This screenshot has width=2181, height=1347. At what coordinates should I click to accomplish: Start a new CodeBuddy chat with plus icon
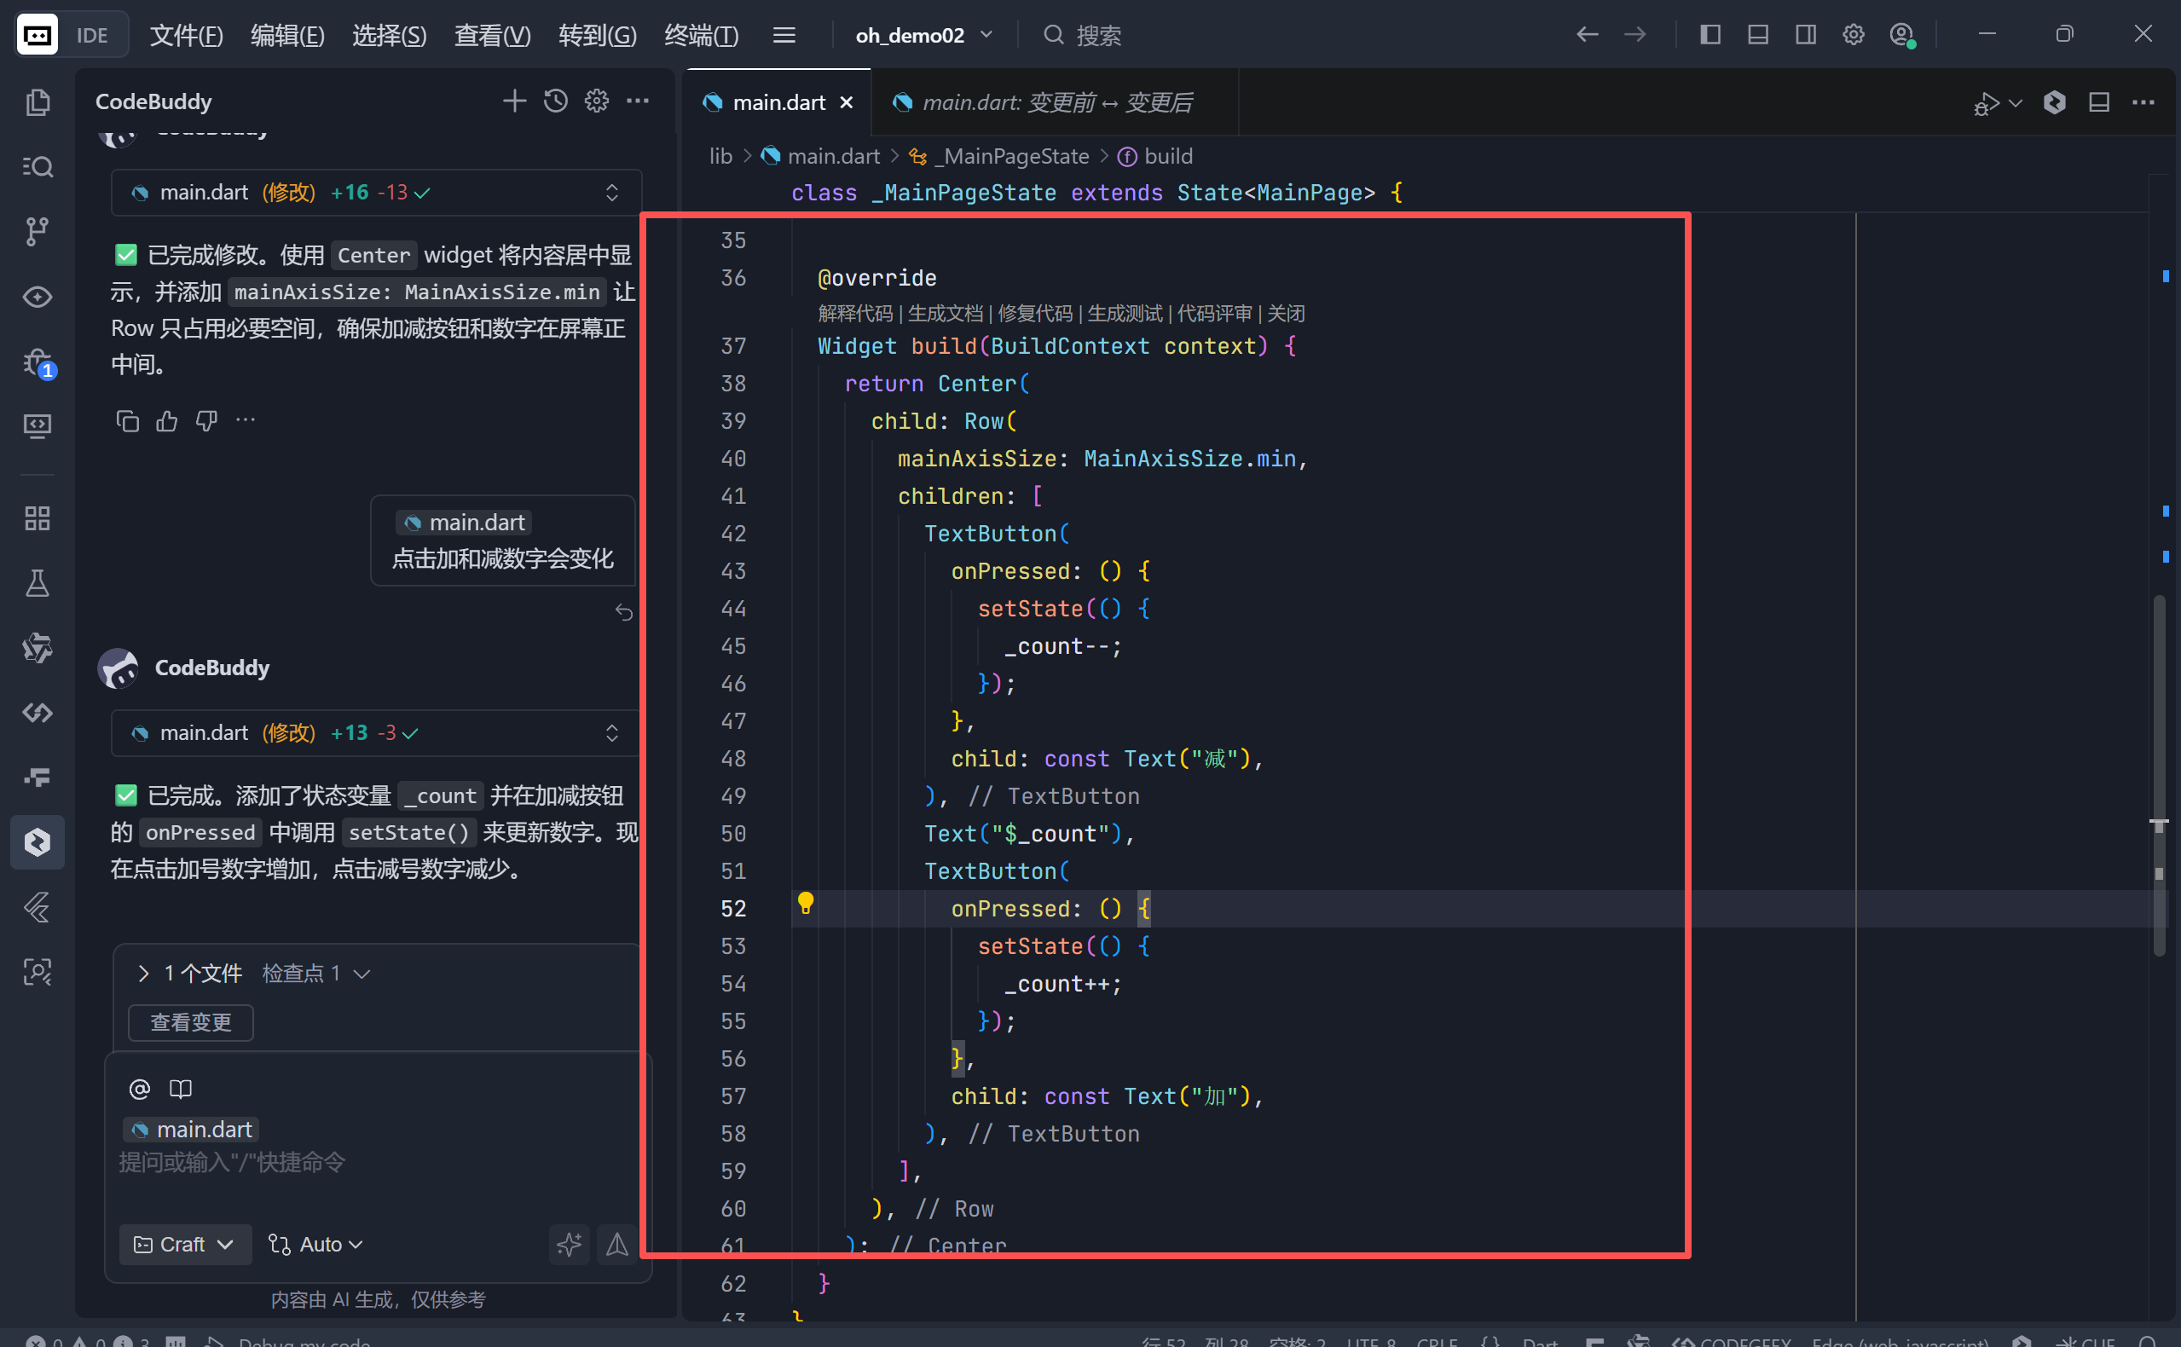(514, 101)
